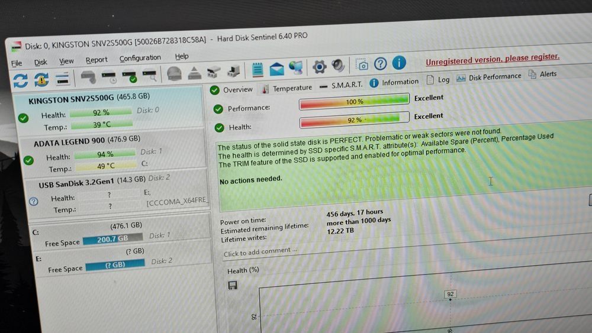The width and height of the screenshot is (592, 333).
Task: Open the blue notepad report icon
Action: [258, 69]
